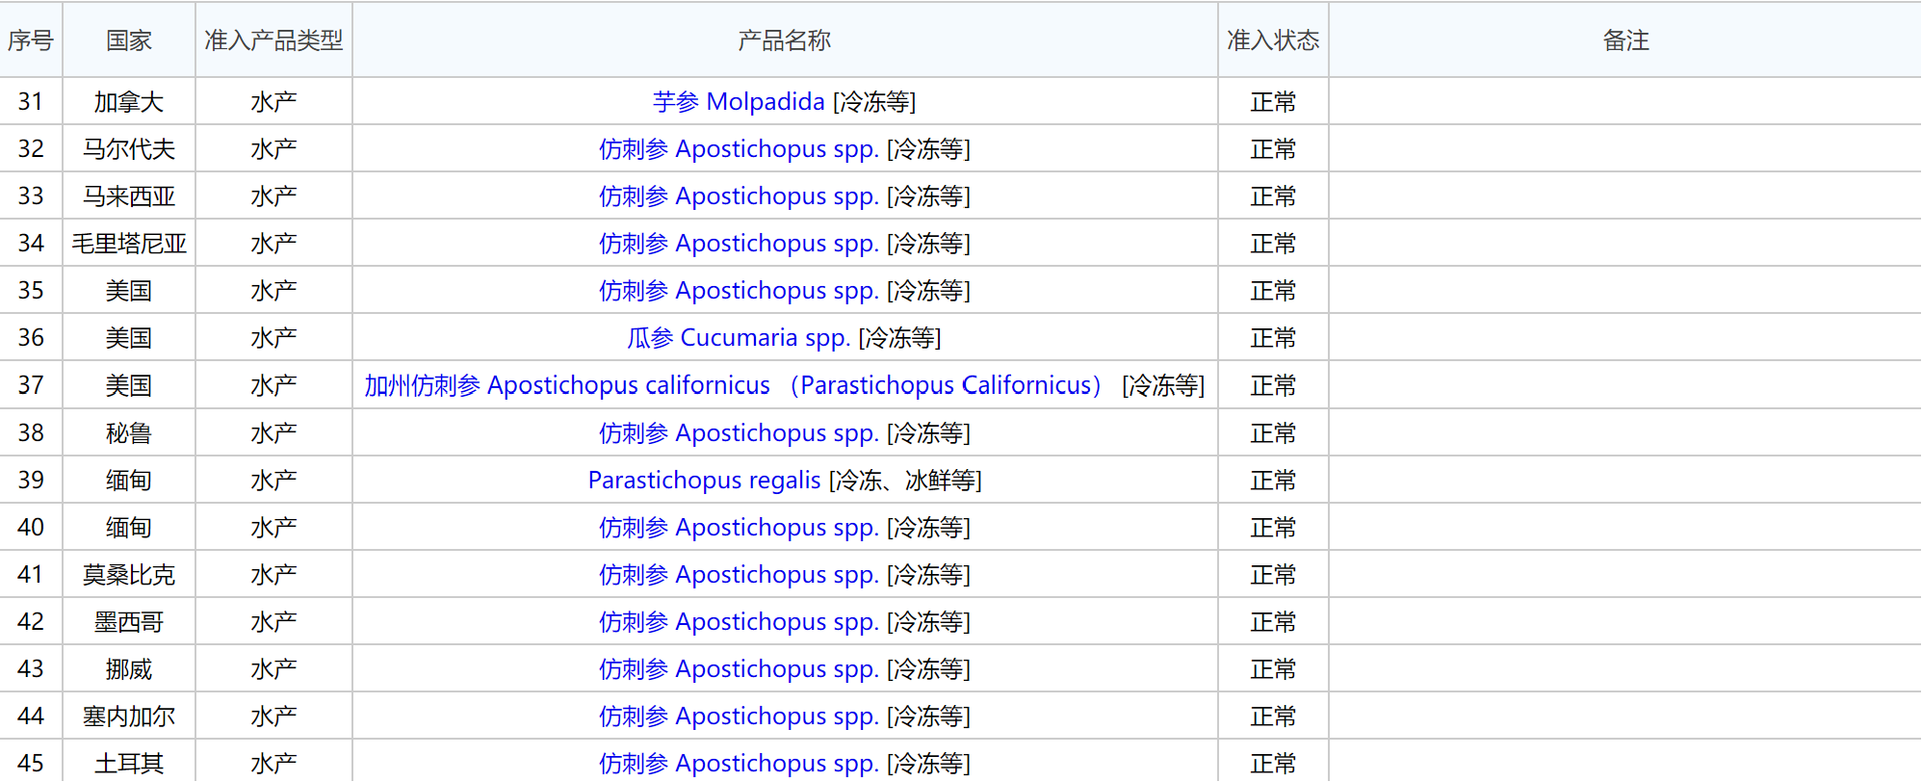
Task: Click 水产 in the 加拿大 row
Action: click(273, 101)
